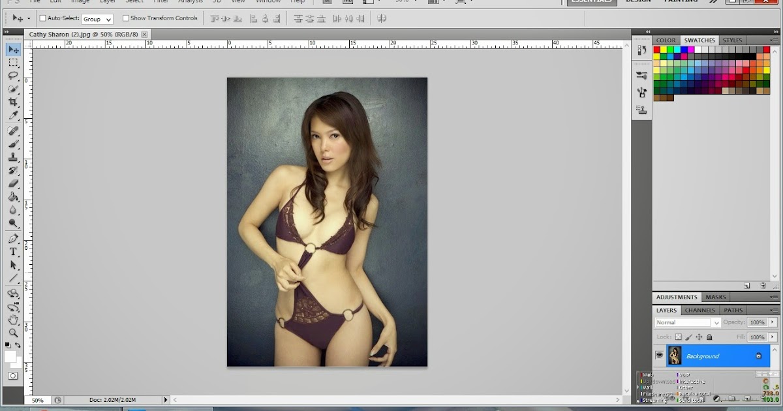Viewport: 783px width, 411px height.
Task: Click the Background layer thumbnail
Action: [675, 356]
